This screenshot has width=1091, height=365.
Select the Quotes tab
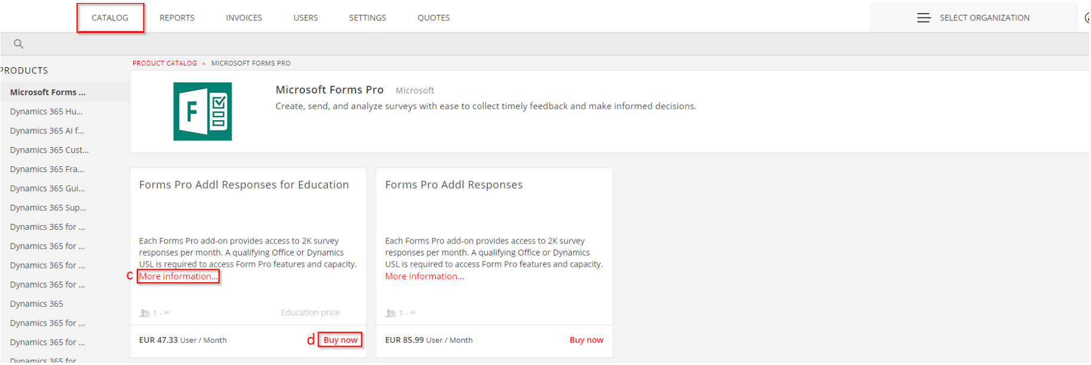434,18
